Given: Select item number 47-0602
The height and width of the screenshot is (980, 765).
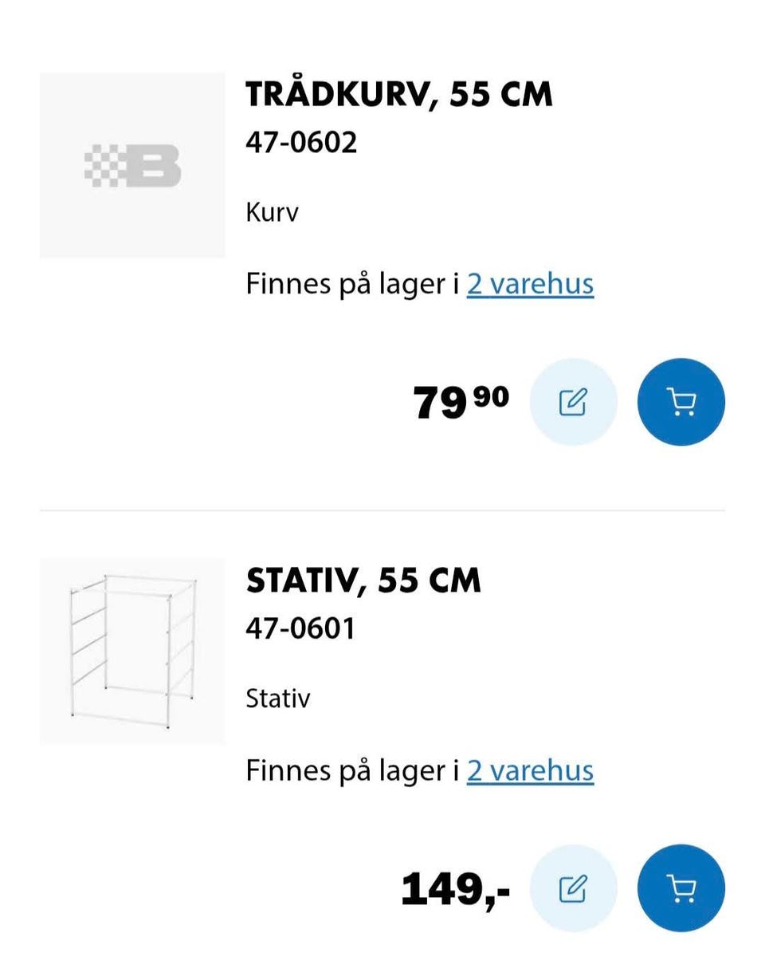Looking at the screenshot, I should pos(301,143).
